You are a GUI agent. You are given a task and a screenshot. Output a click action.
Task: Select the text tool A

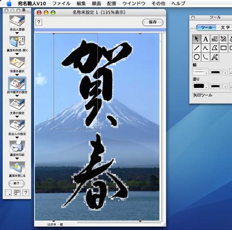click(205, 39)
